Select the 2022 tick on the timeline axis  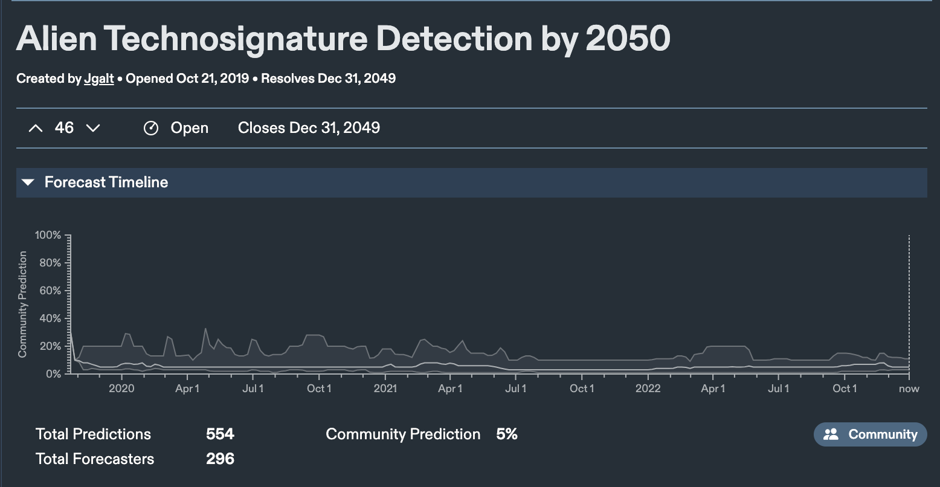click(x=648, y=389)
